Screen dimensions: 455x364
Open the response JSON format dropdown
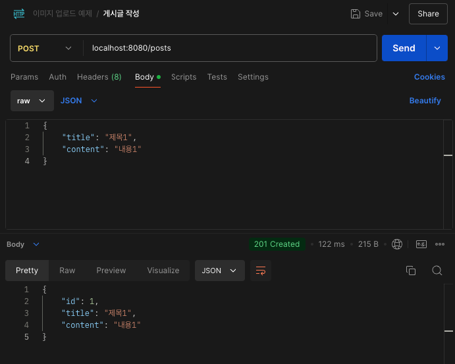[220, 271]
